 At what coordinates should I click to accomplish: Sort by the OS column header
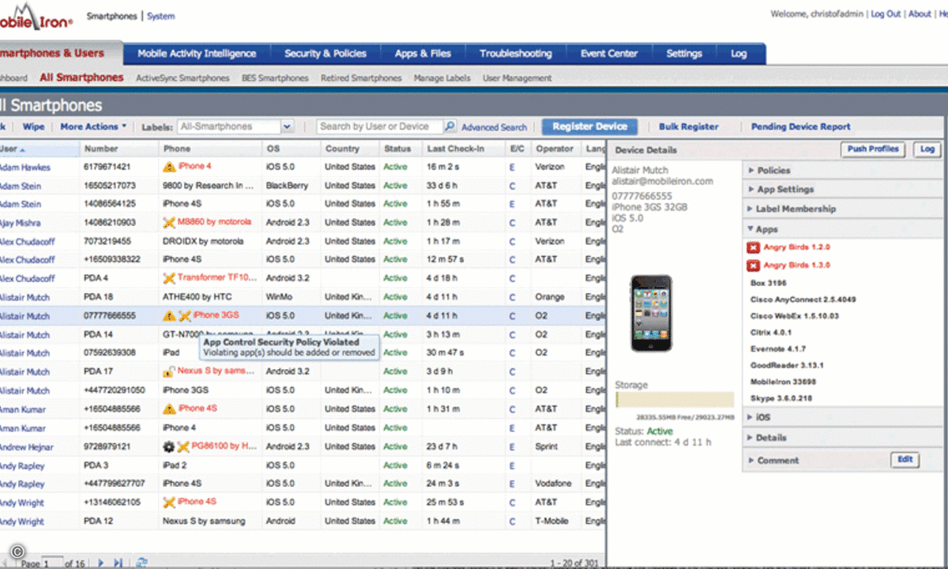(291, 149)
